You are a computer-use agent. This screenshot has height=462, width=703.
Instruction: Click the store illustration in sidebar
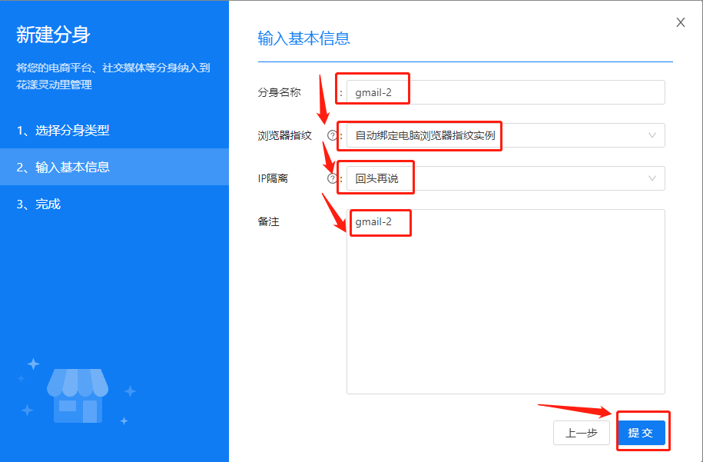point(78,395)
